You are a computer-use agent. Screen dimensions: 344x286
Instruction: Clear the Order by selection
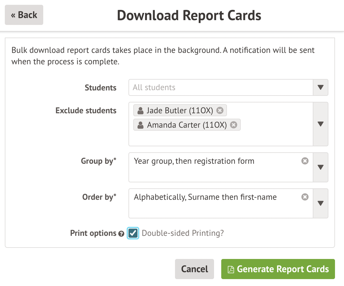pos(305,197)
